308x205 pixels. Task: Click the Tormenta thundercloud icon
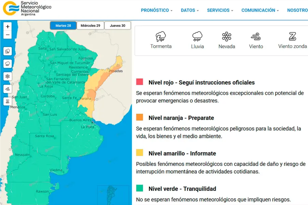click(161, 37)
